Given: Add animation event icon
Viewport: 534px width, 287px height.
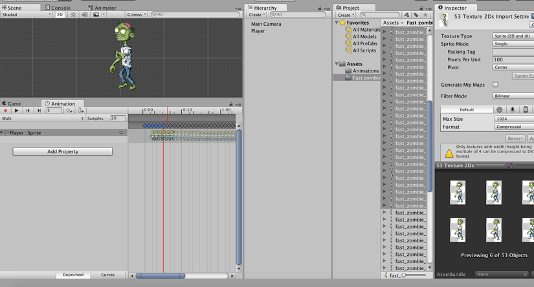Looking at the screenshot, I should (x=81, y=110).
